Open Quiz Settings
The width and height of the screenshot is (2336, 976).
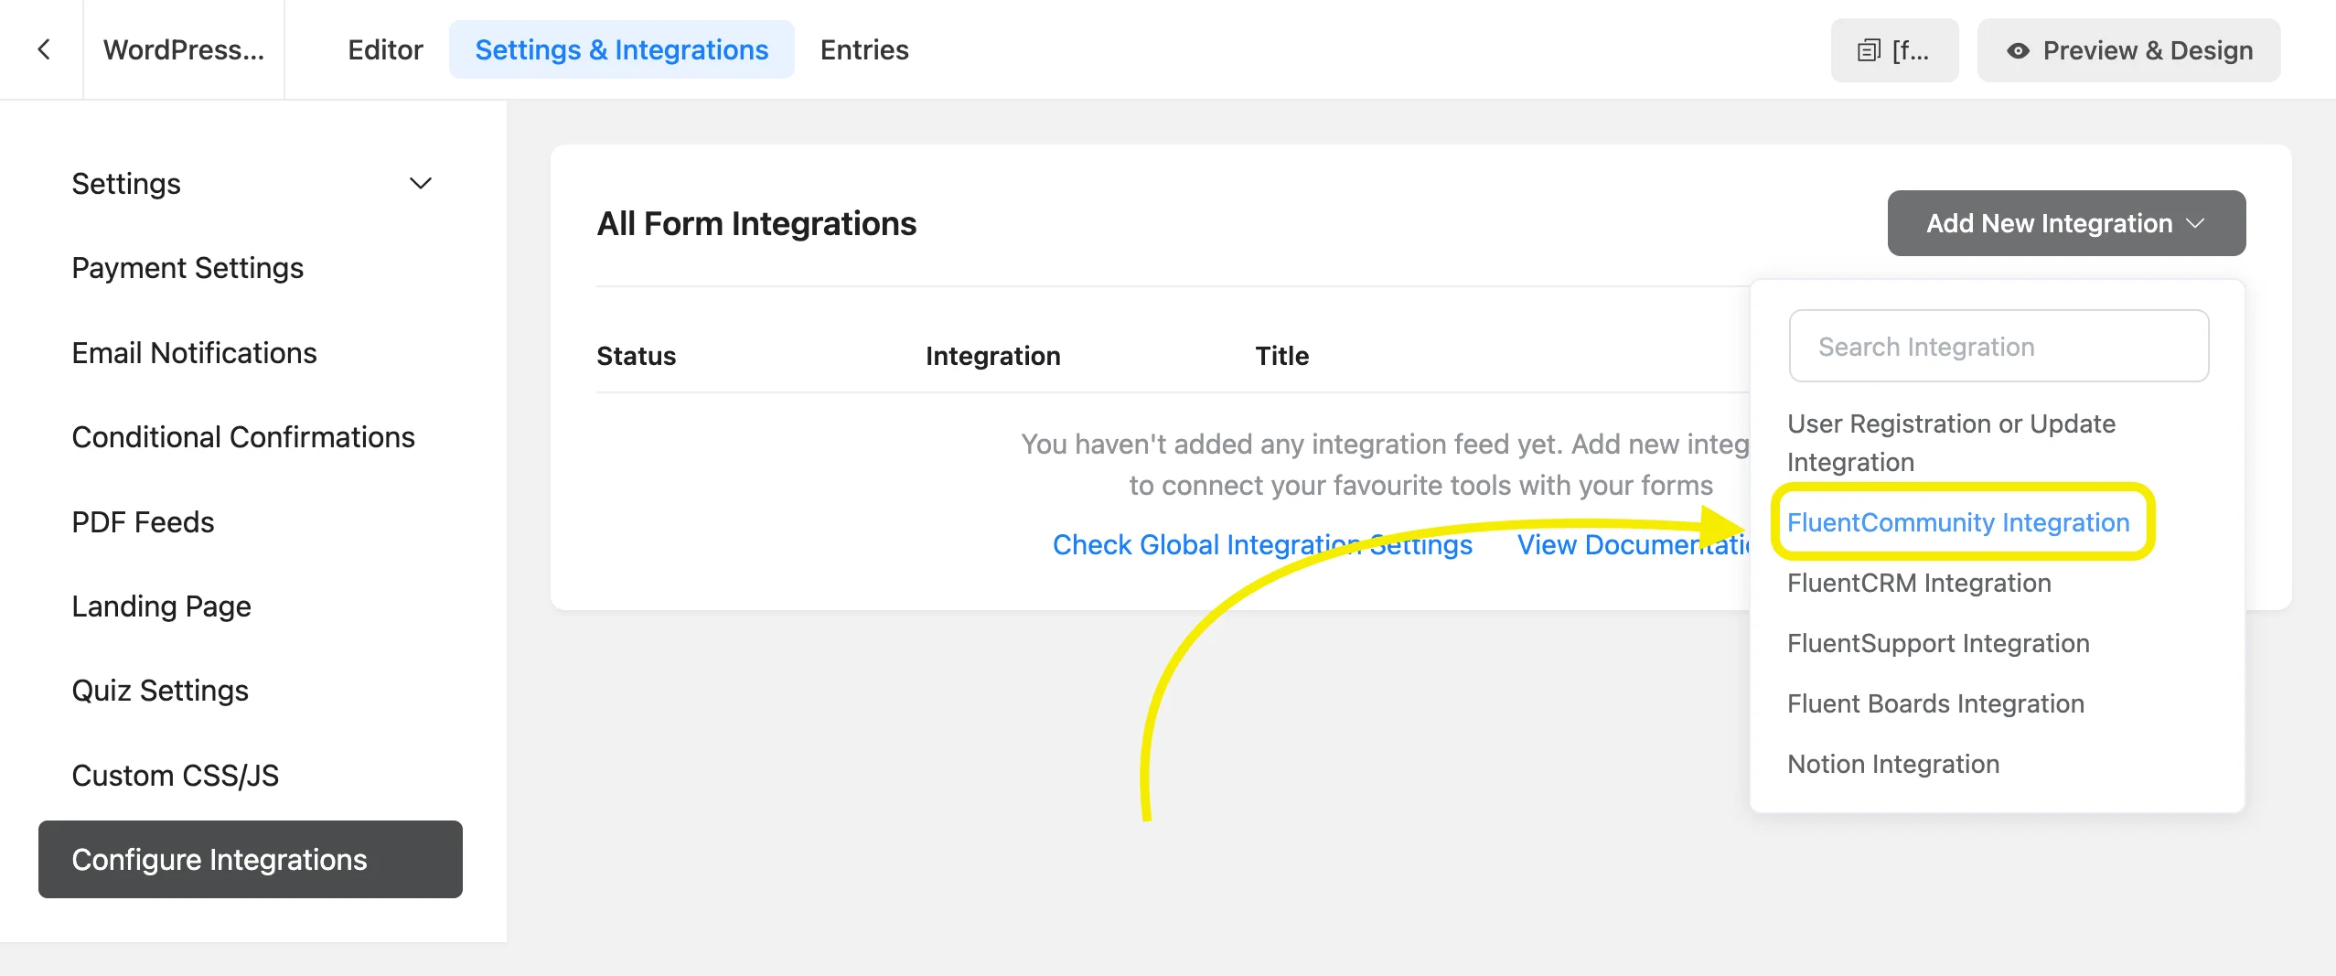(160, 691)
